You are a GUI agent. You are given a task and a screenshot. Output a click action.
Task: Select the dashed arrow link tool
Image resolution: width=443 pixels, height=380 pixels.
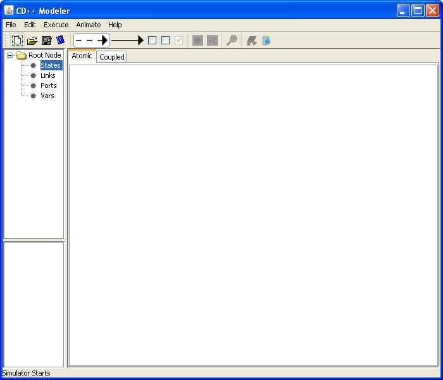pyautogui.click(x=92, y=40)
